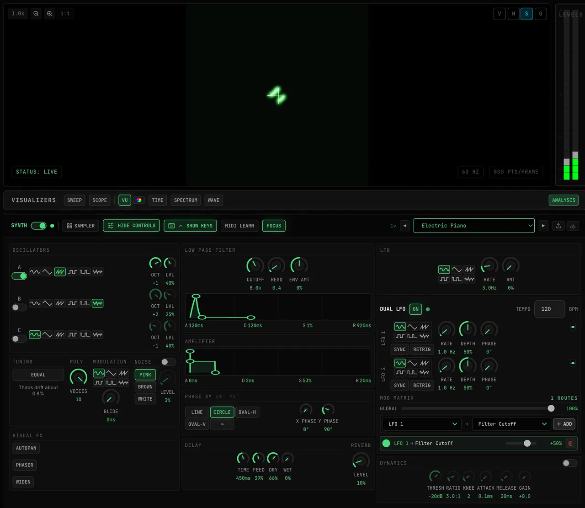Select sawtooth waveform in top LFO panel

point(469,270)
